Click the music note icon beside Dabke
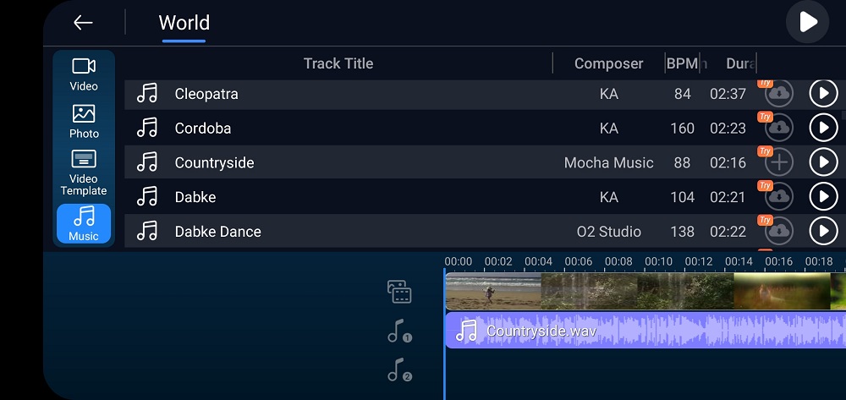 click(146, 197)
